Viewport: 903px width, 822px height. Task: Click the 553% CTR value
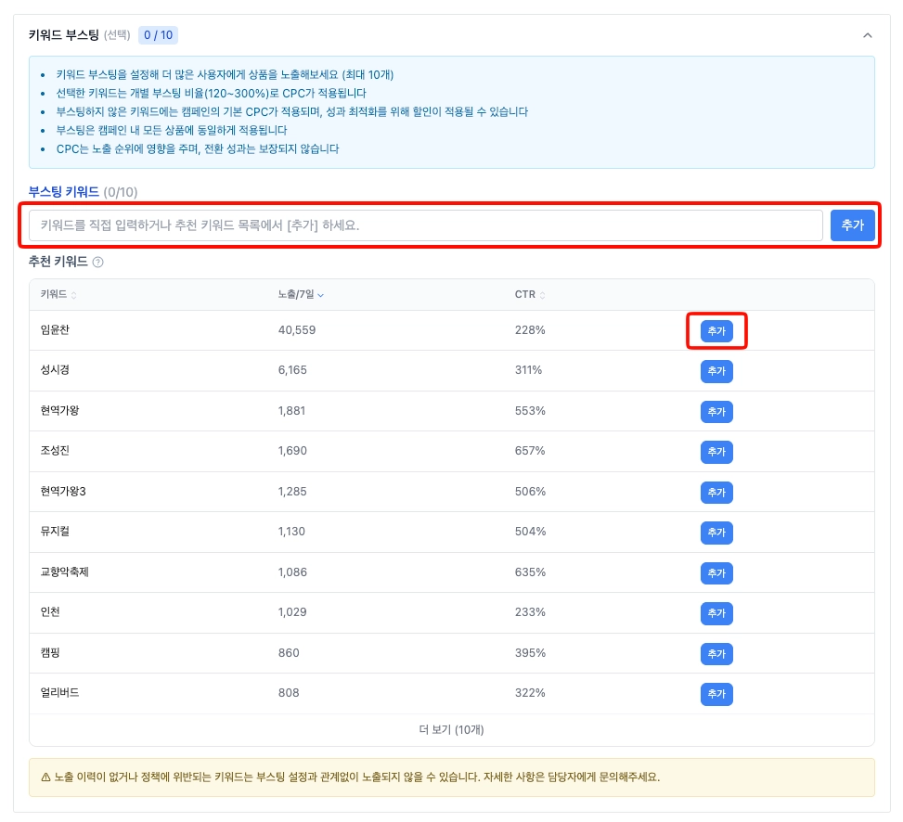tap(530, 411)
